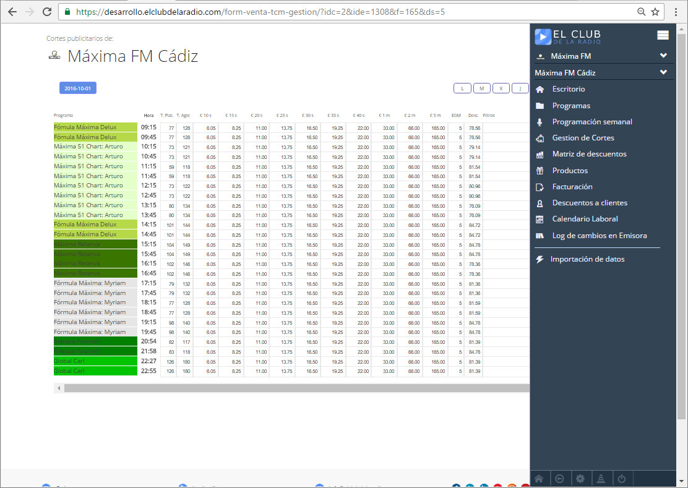Click the Hora column header
Image resolution: width=688 pixels, height=488 pixels.
tap(148, 115)
